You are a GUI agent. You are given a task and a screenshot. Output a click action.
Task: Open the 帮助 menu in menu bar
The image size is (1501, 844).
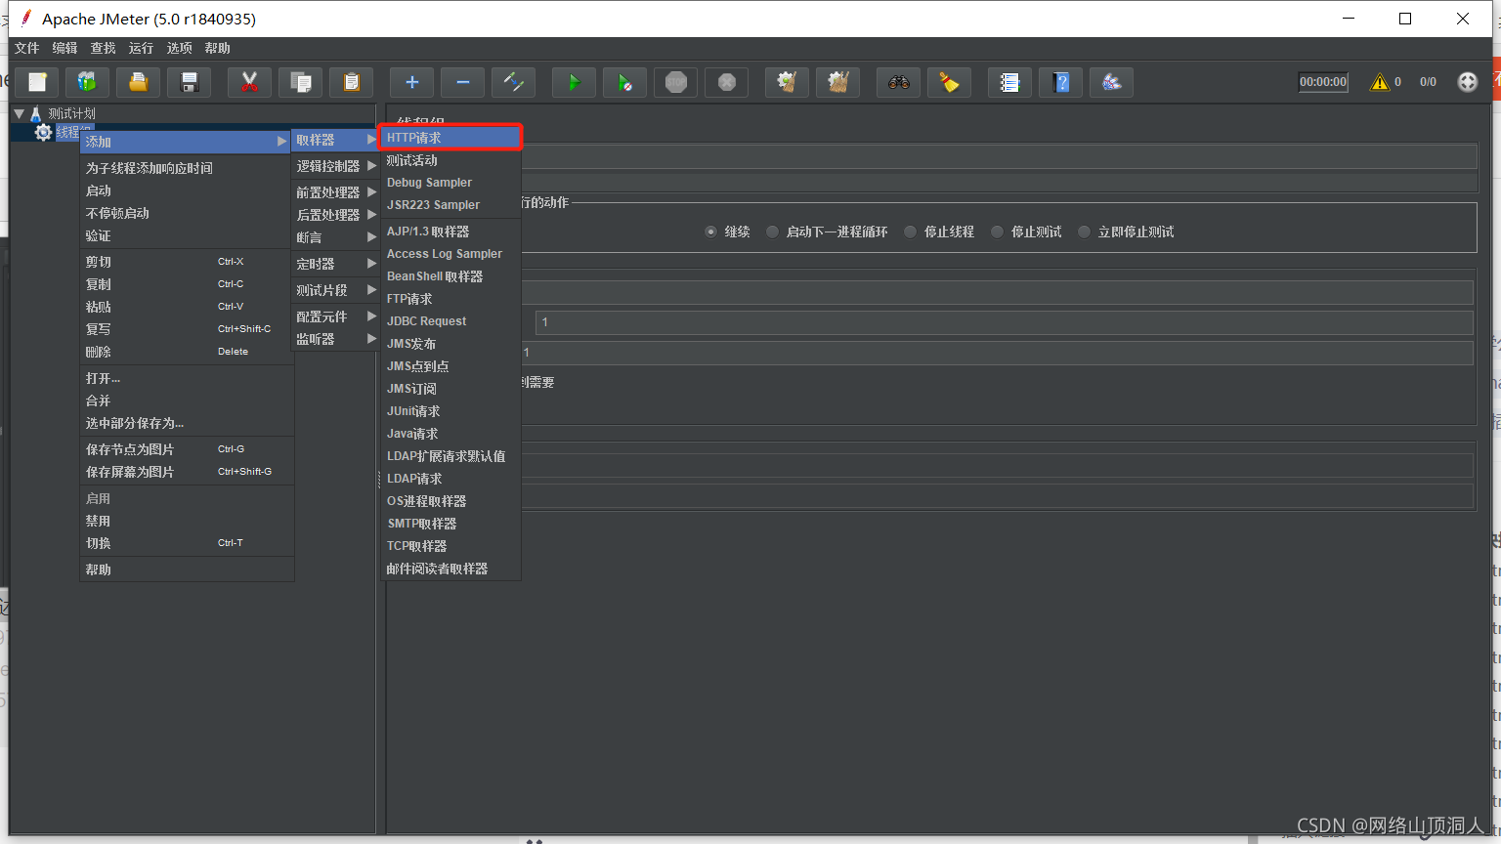coord(217,48)
